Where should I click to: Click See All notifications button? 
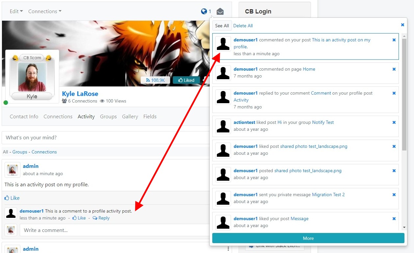[x=222, y=26]
